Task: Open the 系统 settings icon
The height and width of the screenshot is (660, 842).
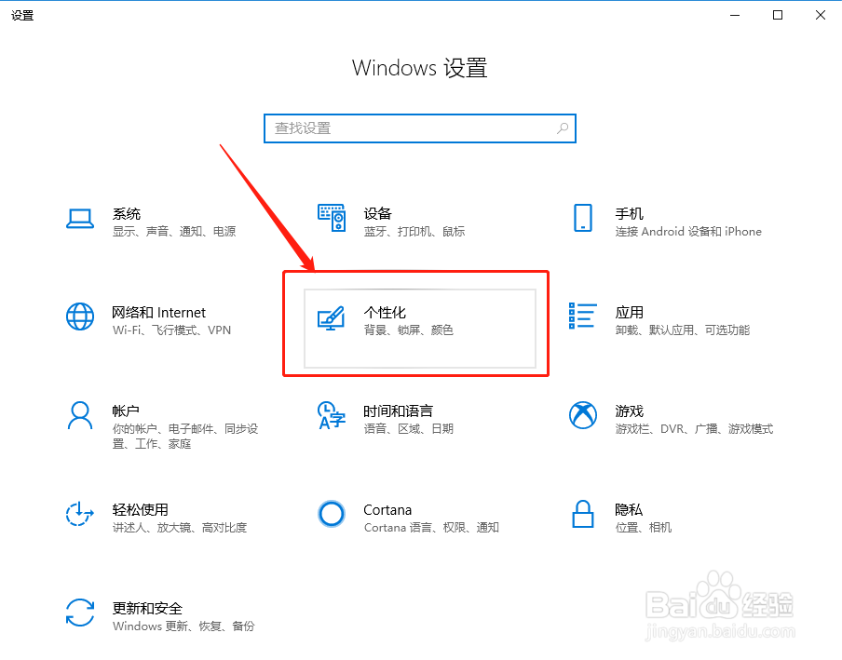Action: [x=80, y=220]
